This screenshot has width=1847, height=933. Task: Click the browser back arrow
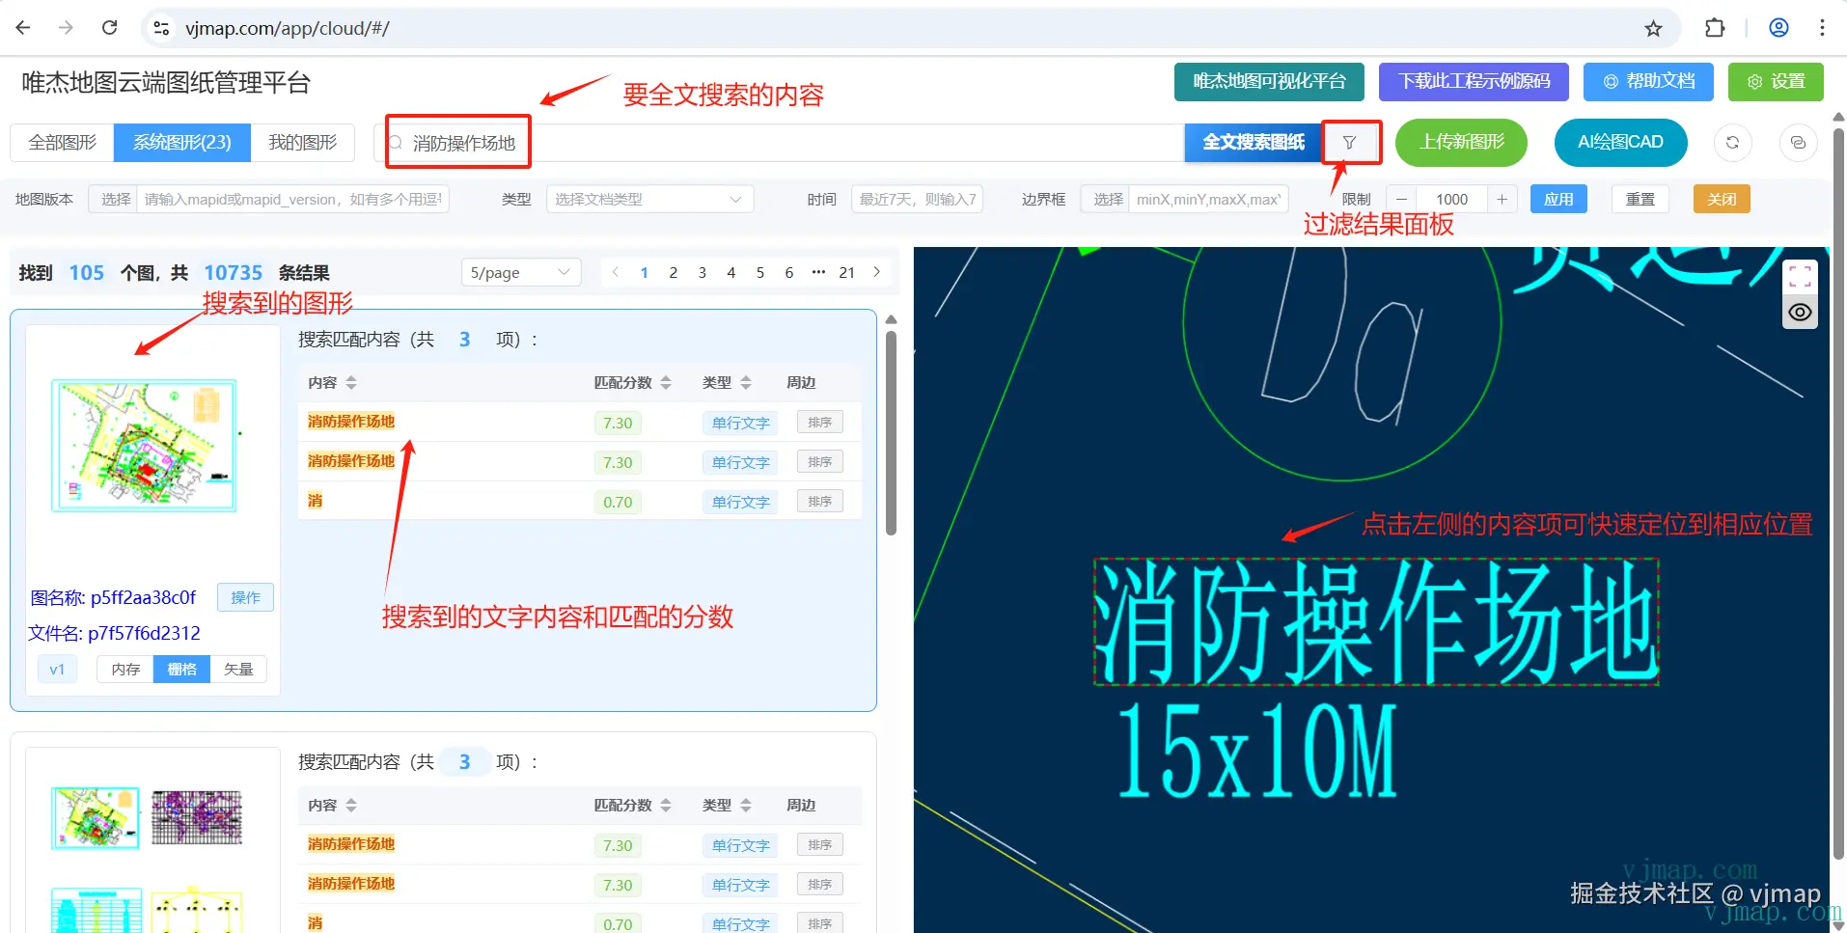coord(23,28)
